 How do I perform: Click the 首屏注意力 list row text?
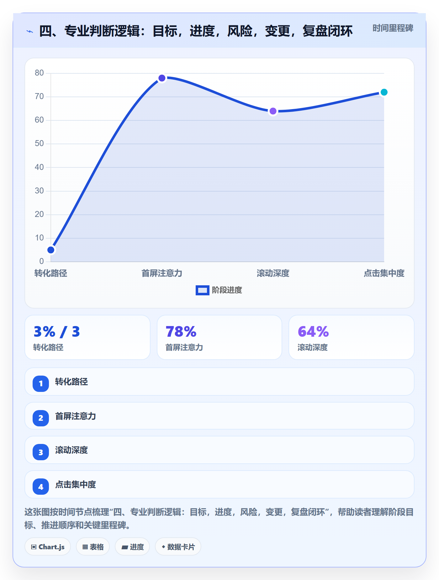pos(76,416)
